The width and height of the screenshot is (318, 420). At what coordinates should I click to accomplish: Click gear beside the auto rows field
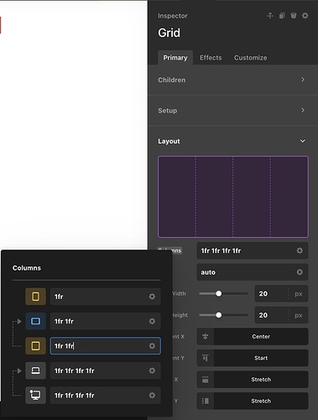(300, 272)
